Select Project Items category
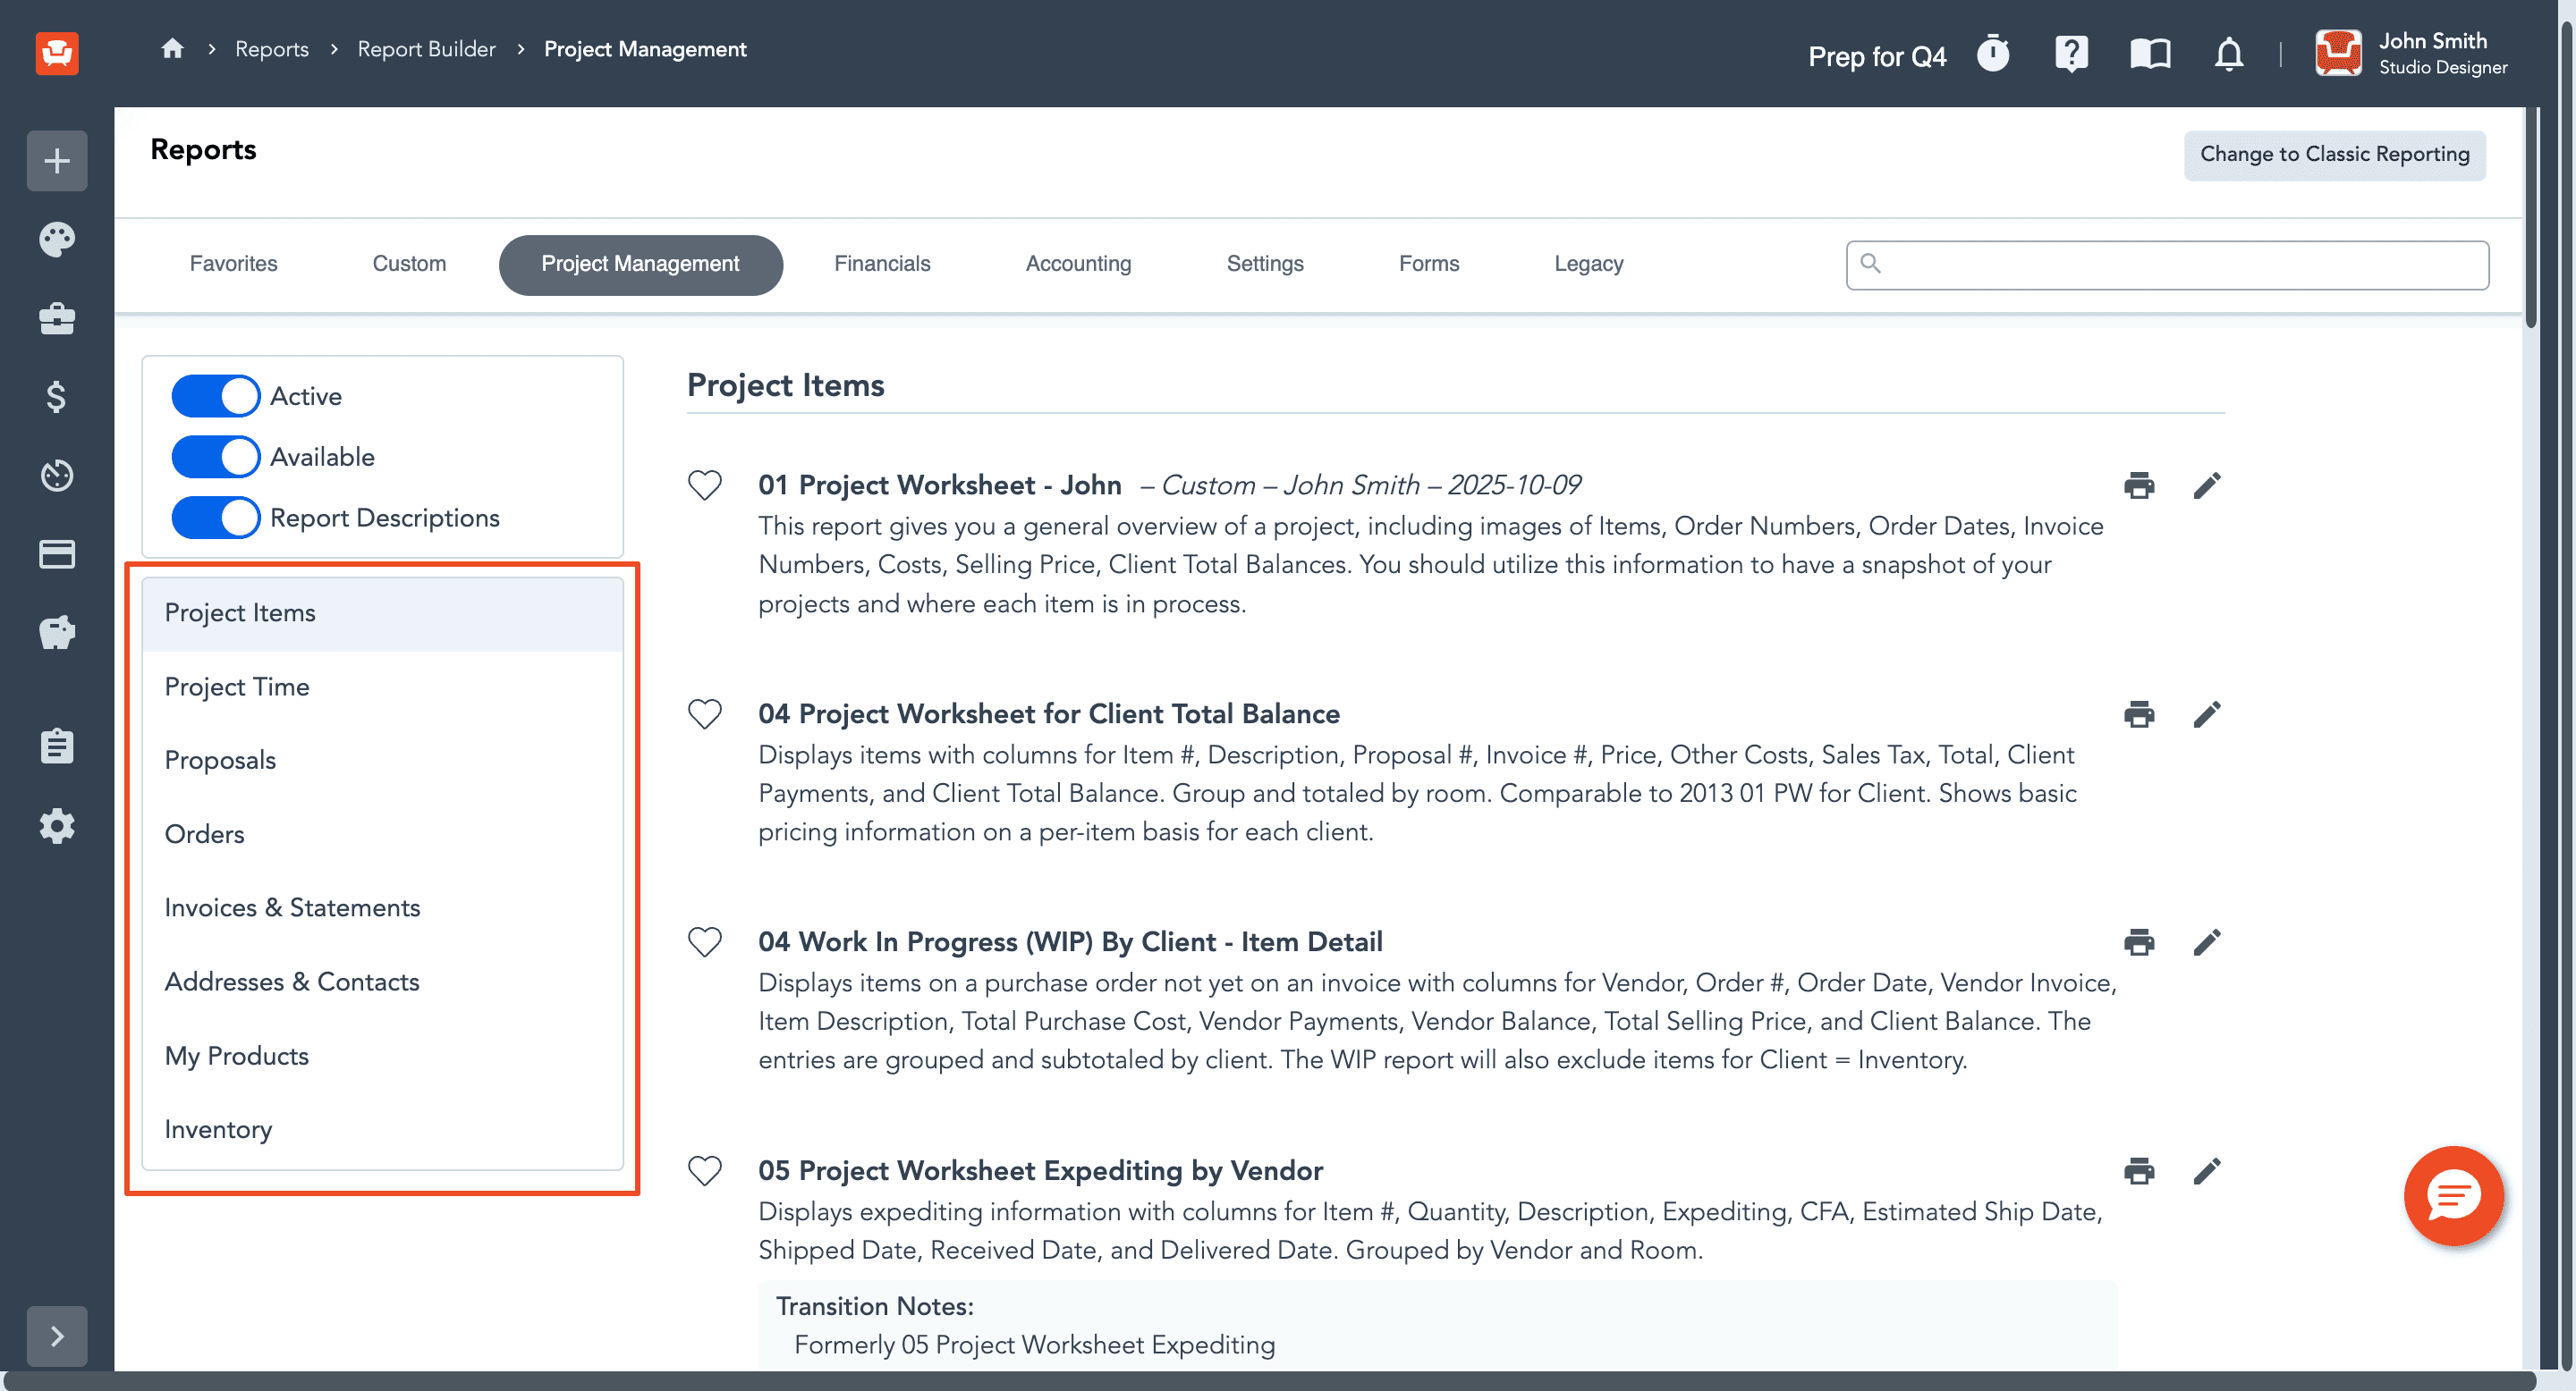This screenshot has width=2576, height=1391. point(383,613)
